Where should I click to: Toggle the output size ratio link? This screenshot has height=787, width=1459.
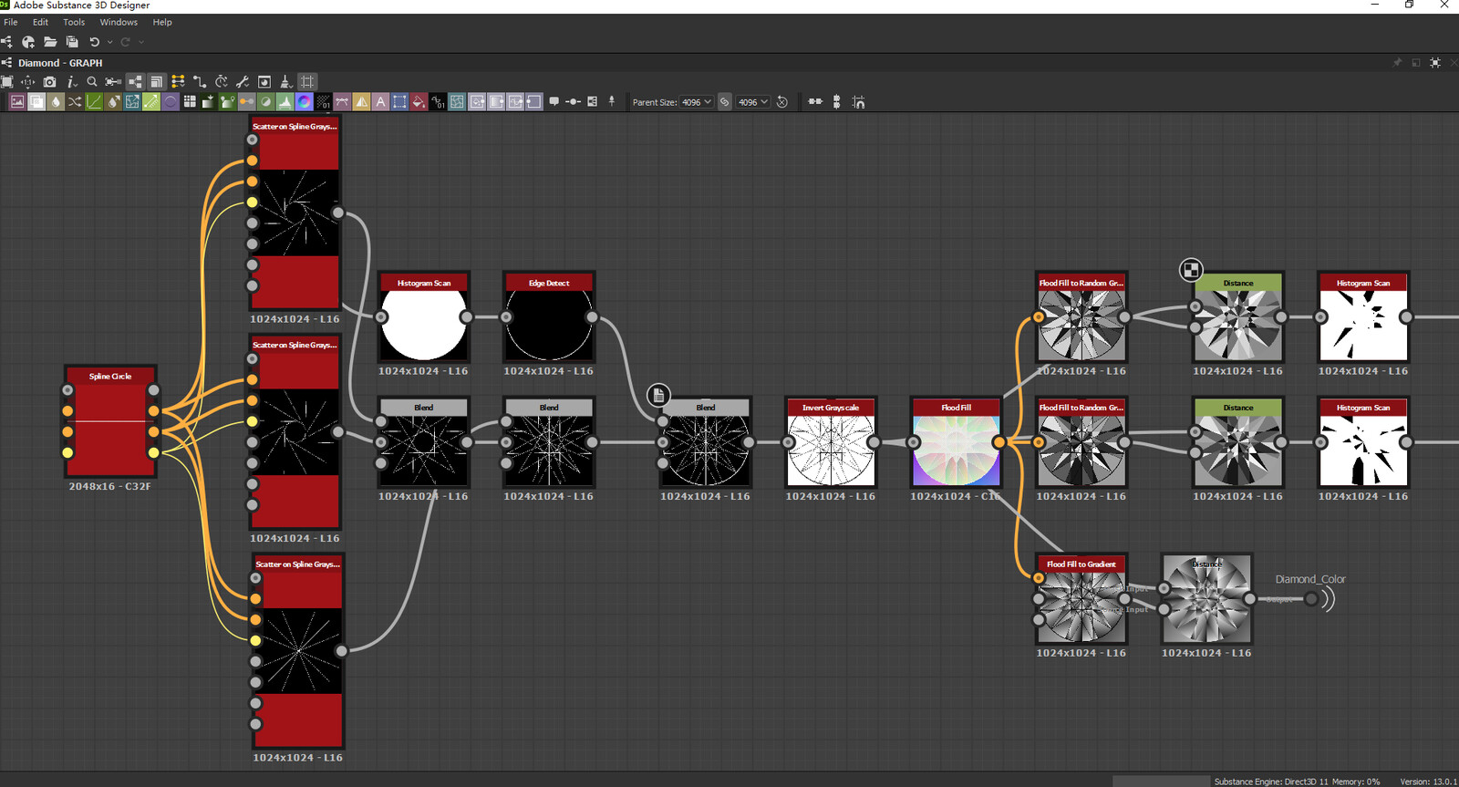(x=724, y=101)
